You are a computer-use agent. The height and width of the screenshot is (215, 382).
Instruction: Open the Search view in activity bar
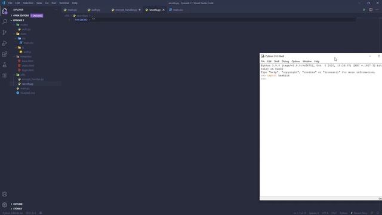point(4,21)
